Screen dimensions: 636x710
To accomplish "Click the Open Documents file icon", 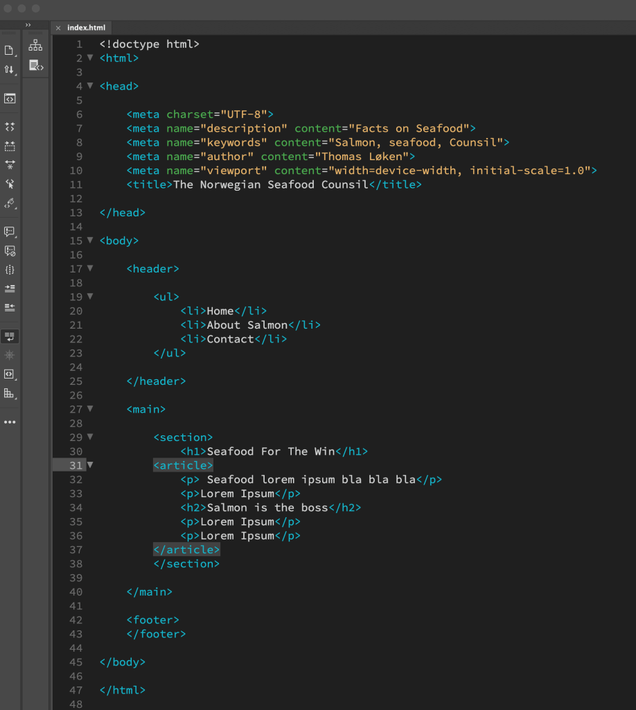I will coord(9,50).
